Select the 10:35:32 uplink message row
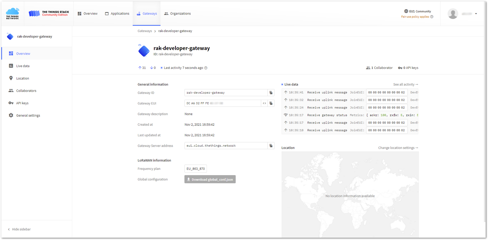The height and width of the screenshot is (240, 488). 350,100
